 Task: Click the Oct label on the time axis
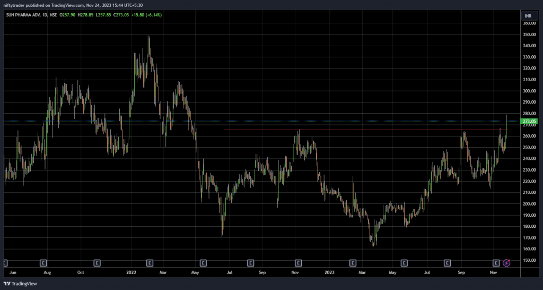(x=81, y=272)
